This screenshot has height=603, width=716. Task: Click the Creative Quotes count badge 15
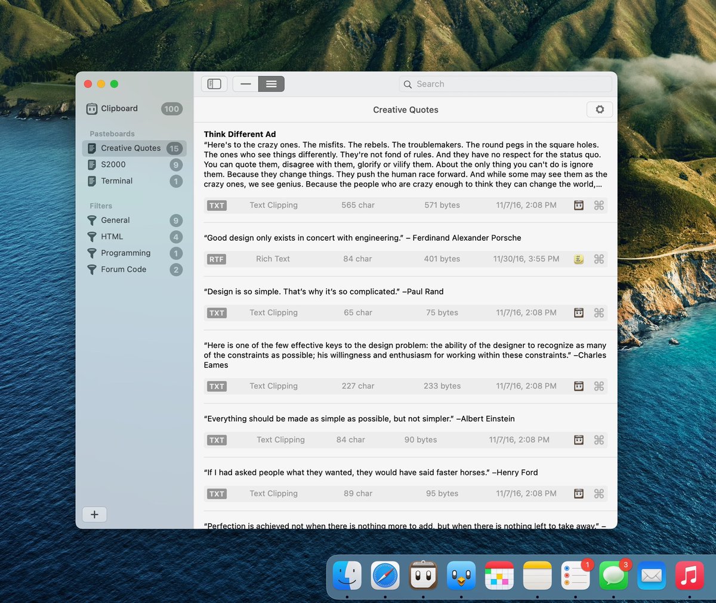(174, 148)
